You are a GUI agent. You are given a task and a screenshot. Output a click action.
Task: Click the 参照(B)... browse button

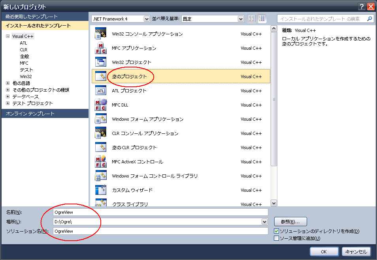(x=290, y=222)
